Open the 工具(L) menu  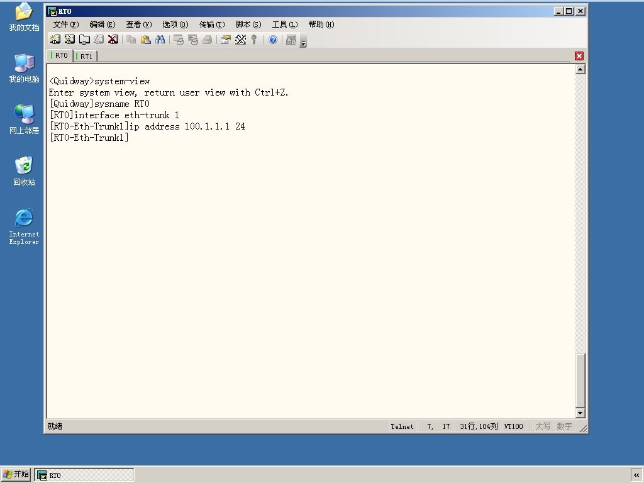(285, 25)
